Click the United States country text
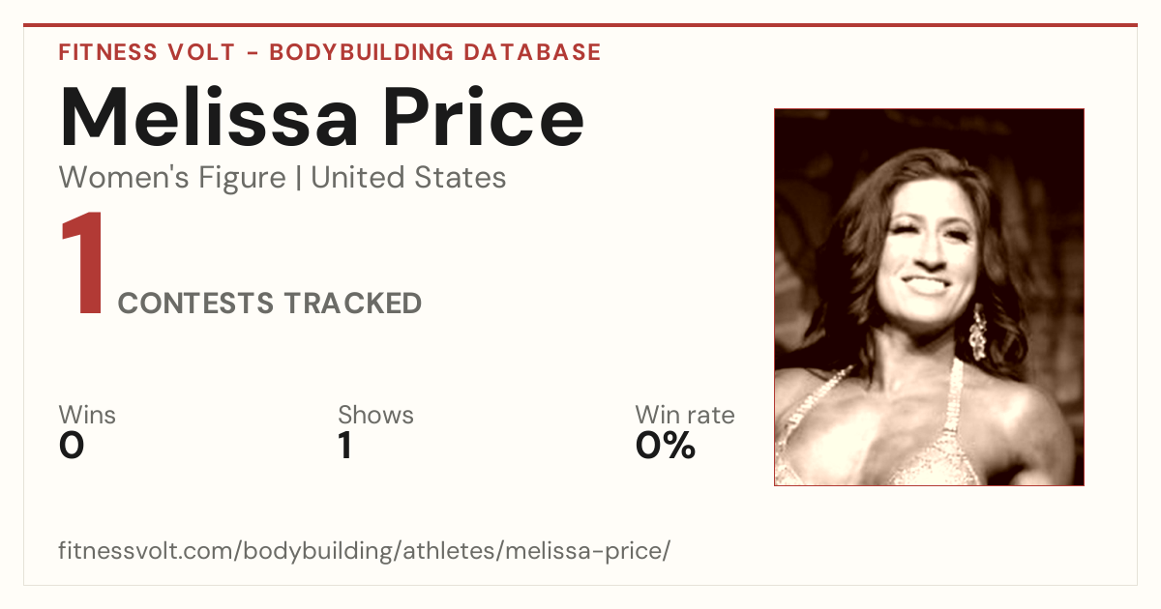The height and width of the screenshot is (609, 1161). (x=408, y=178)
